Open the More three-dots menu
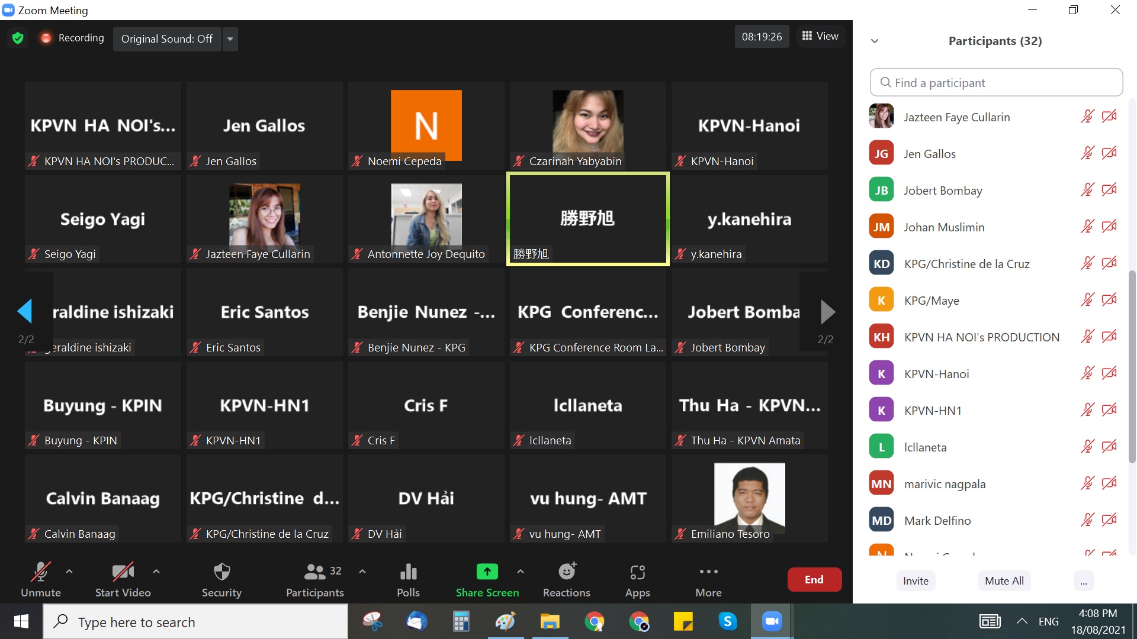 coord(708,572)
